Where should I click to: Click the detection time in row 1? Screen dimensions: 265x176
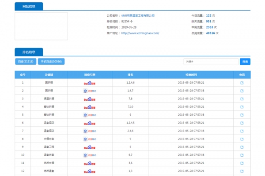[x=191, y=83]
